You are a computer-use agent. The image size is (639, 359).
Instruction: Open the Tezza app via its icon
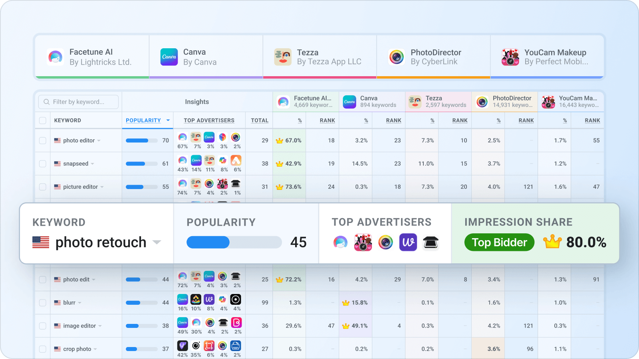click(x=283, y=57)
